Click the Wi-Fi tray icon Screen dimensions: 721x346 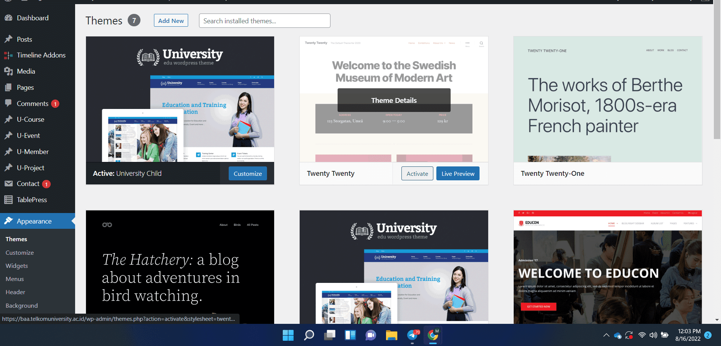pyautogui.click(x=642, y=335)
